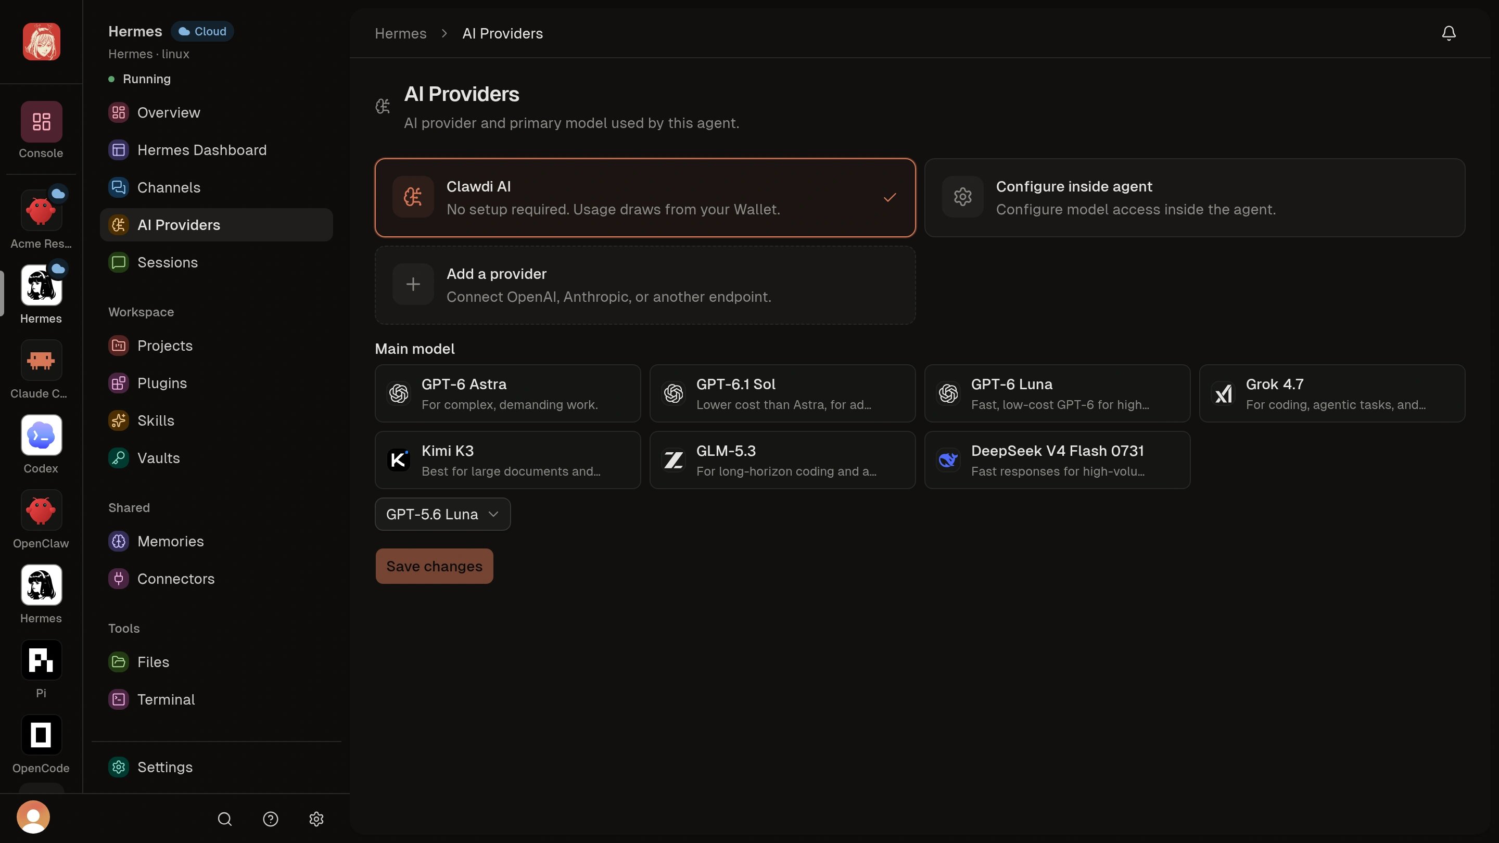The image size is (1499, 843).
Task: Open sidebar Settings item
Action: pyautogui.click(x=216, y=768)
